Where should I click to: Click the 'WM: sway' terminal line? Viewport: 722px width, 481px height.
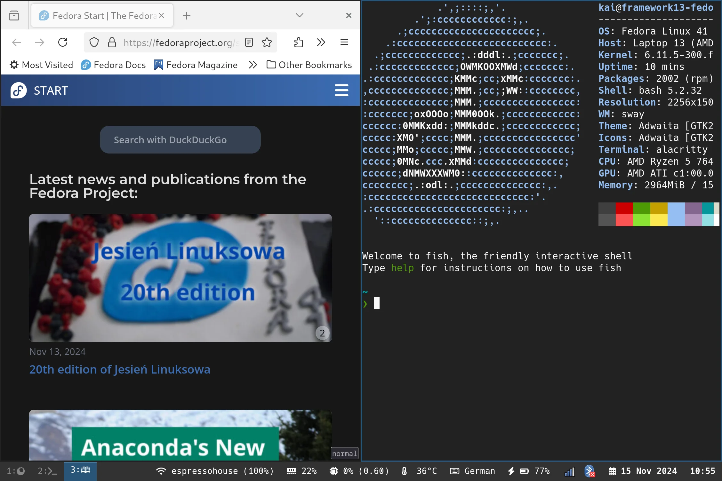pos(621,114)
